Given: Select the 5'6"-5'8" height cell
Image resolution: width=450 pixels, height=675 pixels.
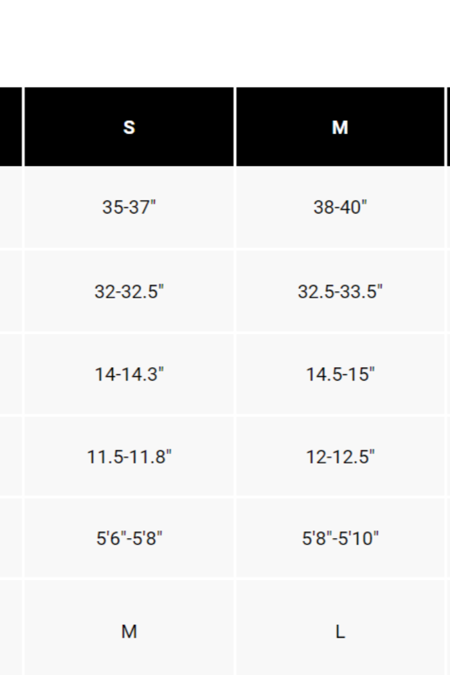Looking at the screenshot, I should pos(129,538).
